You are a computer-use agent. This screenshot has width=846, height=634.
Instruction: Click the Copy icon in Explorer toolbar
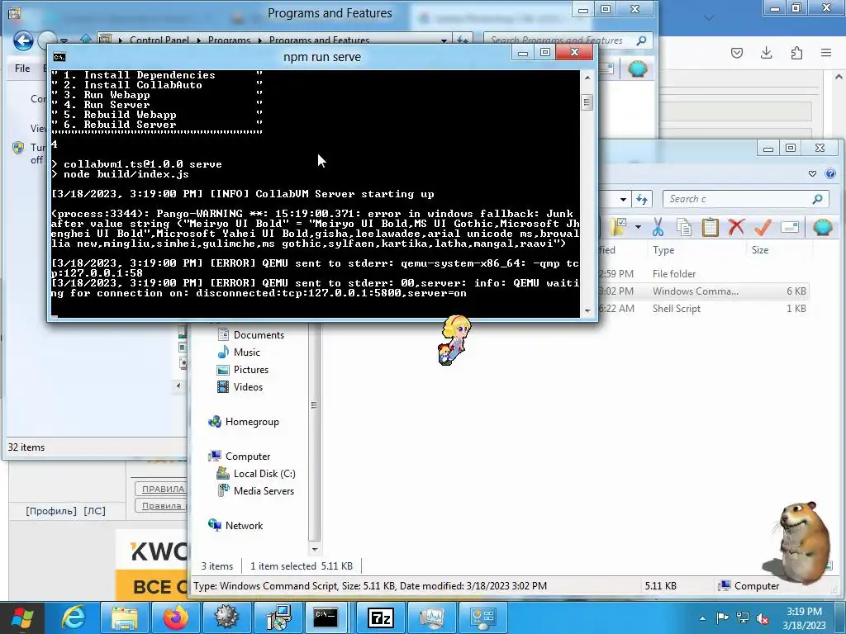click(683, 228)
